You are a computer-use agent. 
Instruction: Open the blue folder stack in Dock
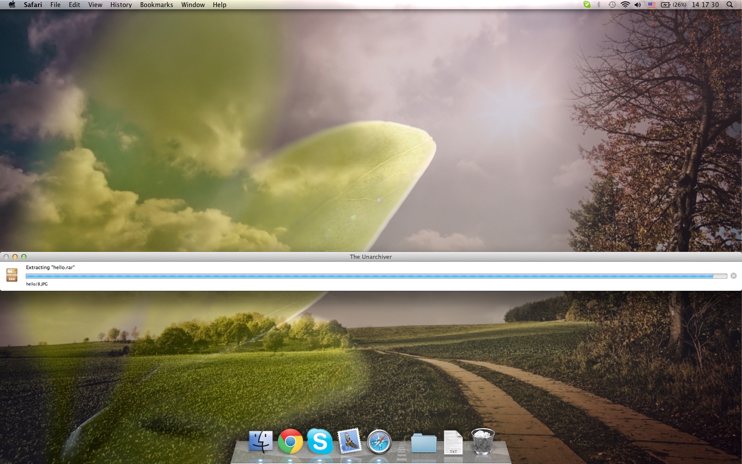[424, 443]
